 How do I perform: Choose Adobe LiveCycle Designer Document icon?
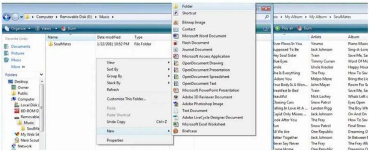pos(176,118)
